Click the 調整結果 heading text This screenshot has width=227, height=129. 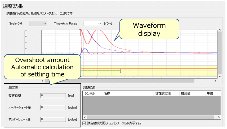click(x=13, y=6)
